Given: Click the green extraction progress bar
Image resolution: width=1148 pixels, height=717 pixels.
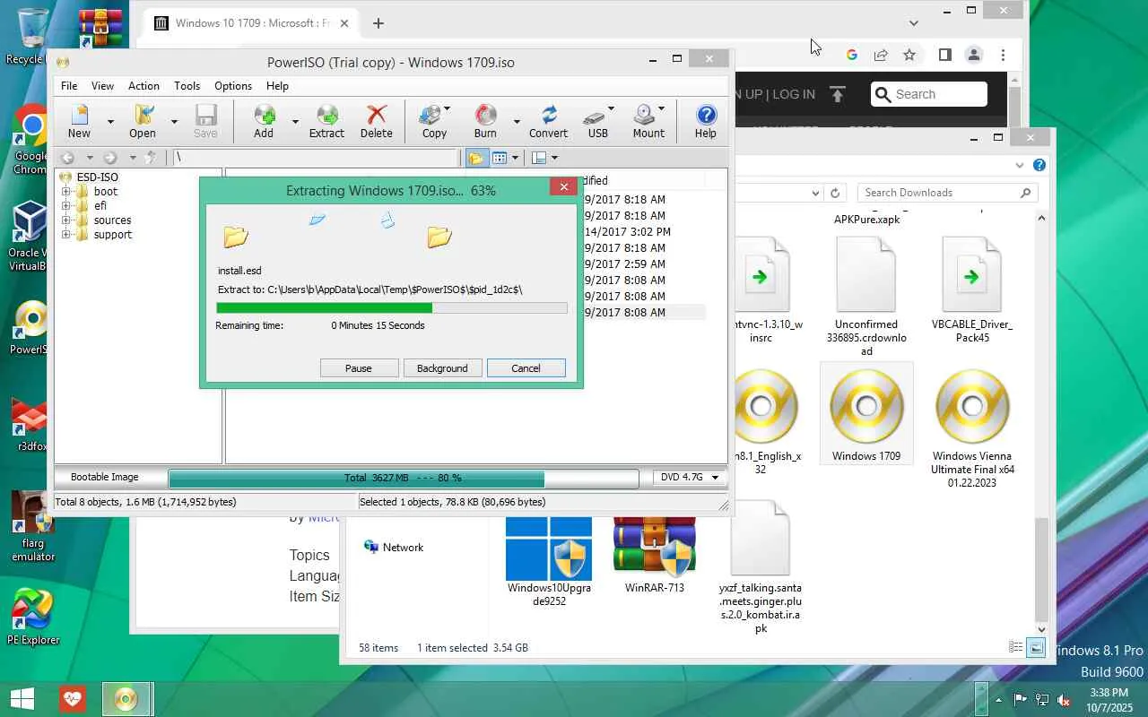Looking at the screenshot, I should coord(392,308).
